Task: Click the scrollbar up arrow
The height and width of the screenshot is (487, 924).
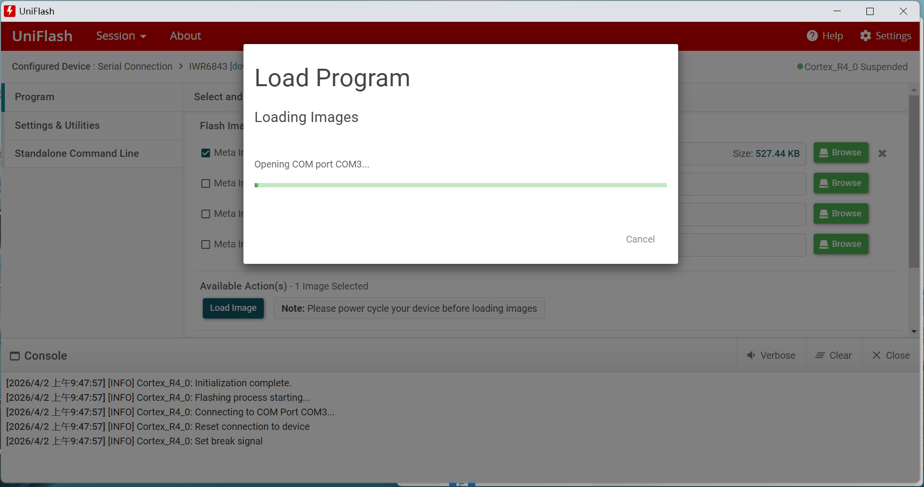Action: [914, 90]
